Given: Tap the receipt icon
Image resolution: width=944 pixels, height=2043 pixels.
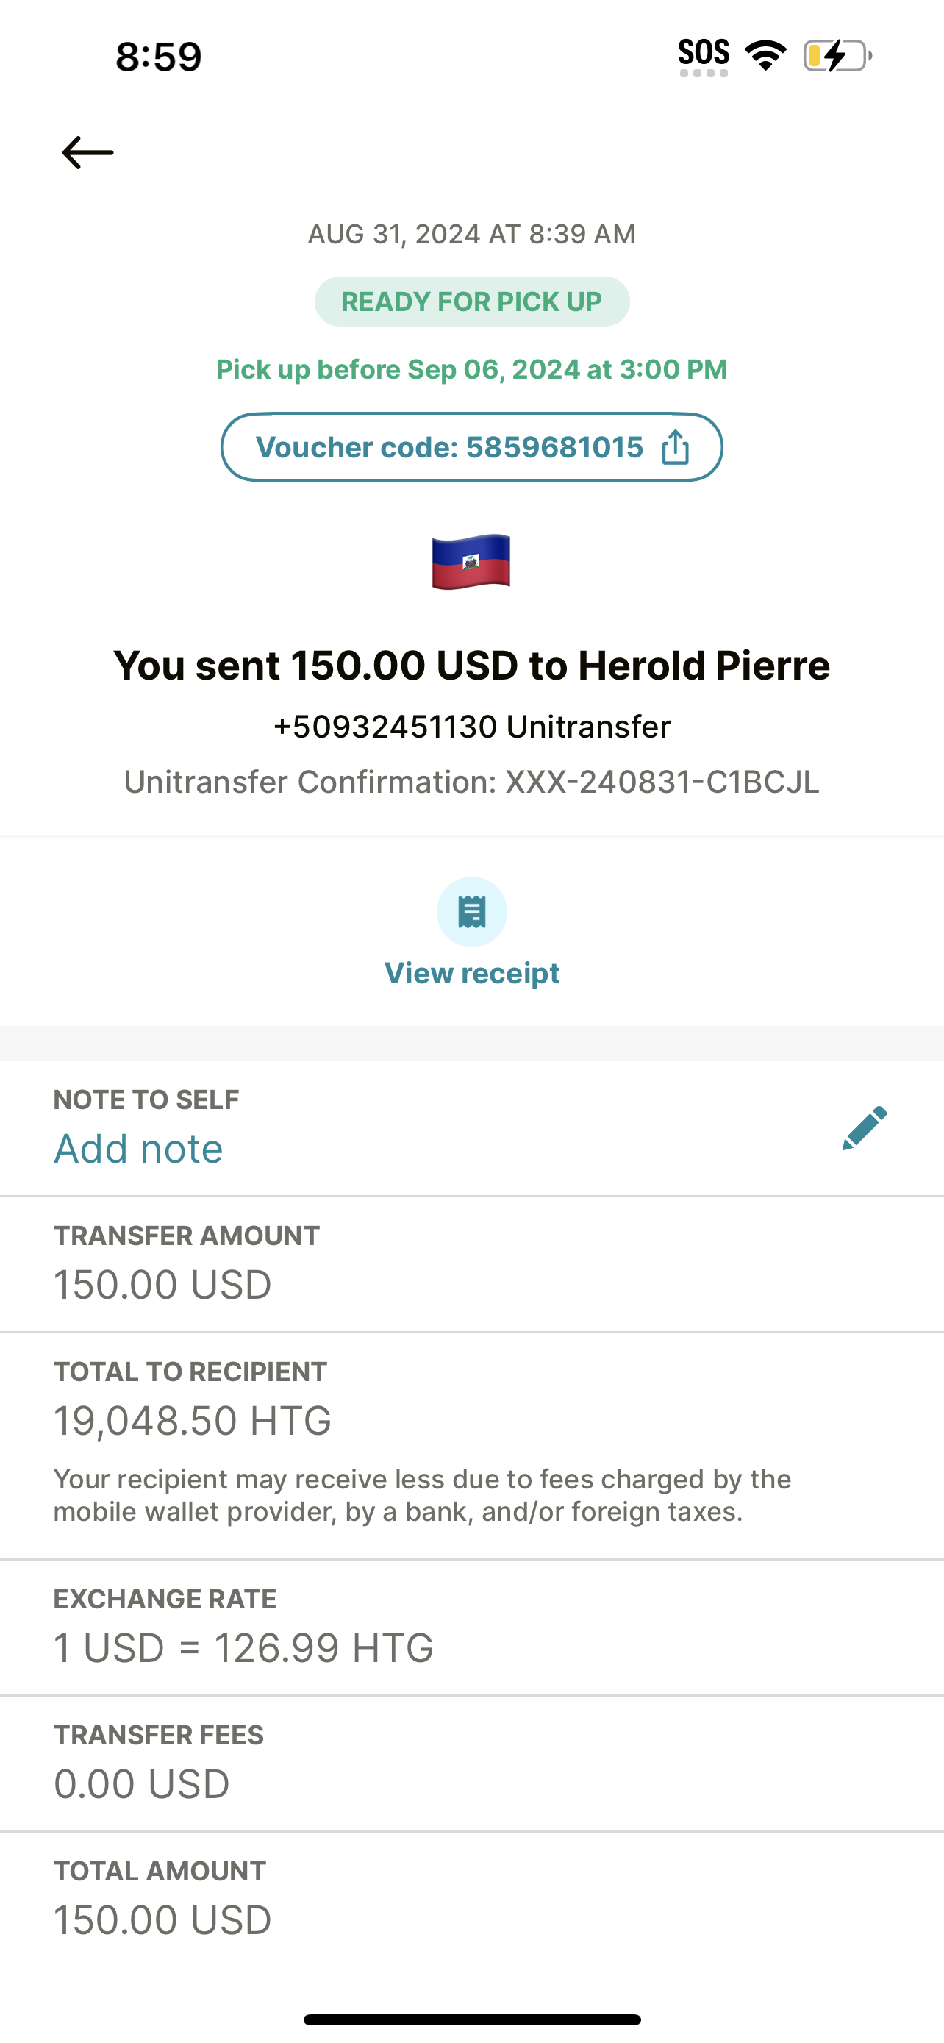Looking at the screenshot, I should click(x=471, y=912).
